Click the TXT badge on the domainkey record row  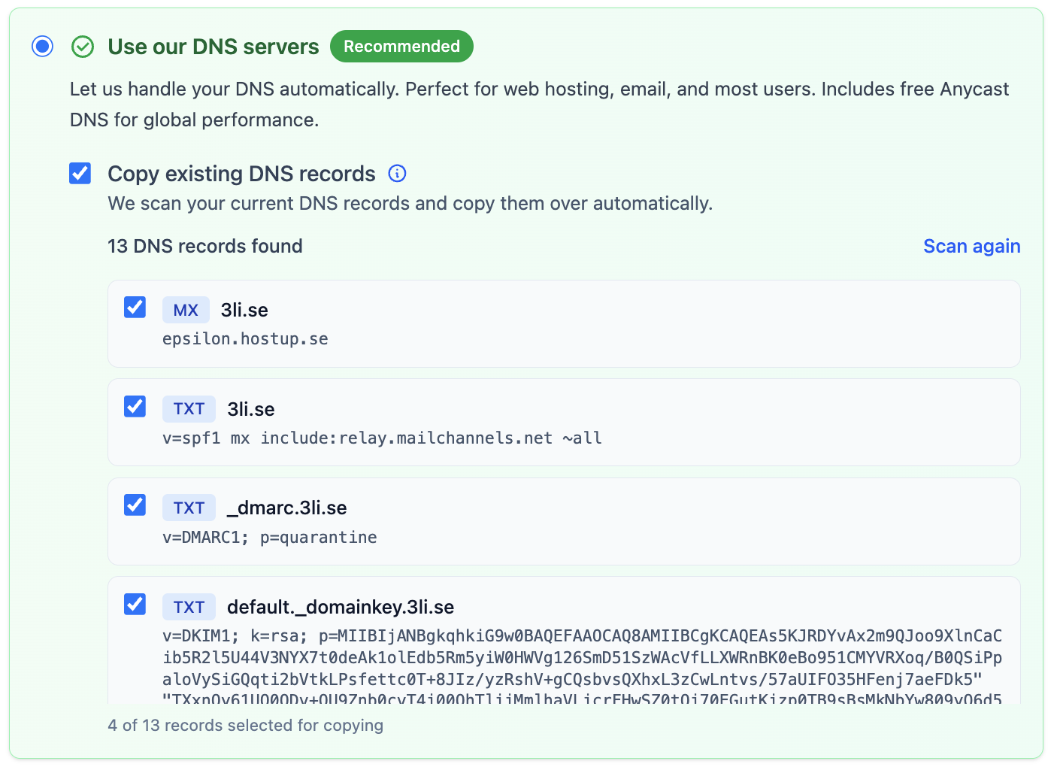click(x=189, y=607)
